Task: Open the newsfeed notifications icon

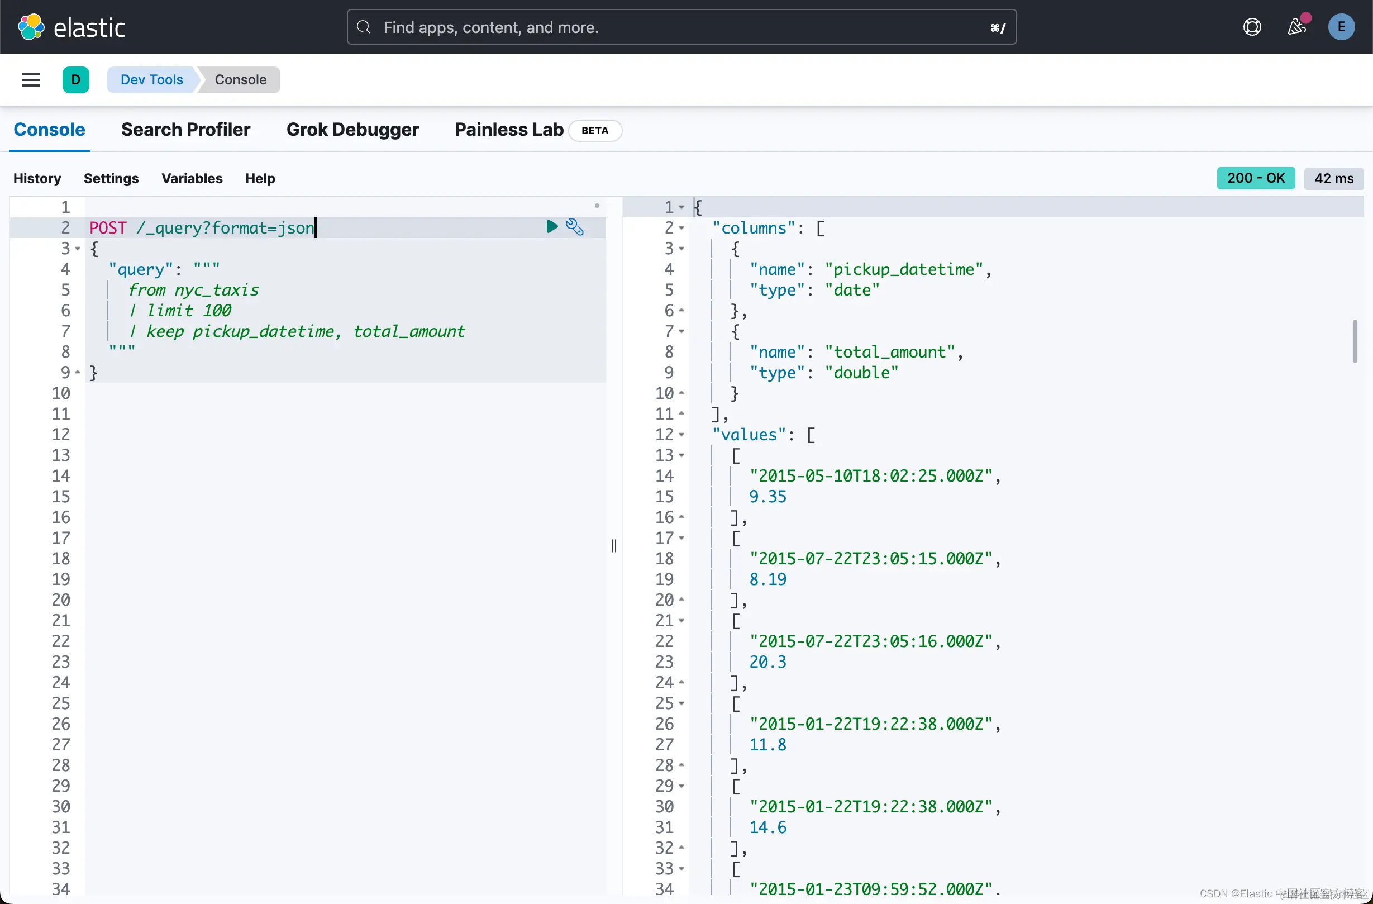Action: (x=1298, y=26)
